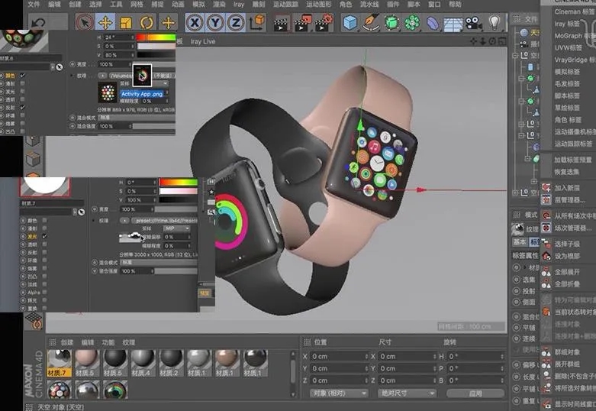Image resolution: width=596 pixels, height=411 pixels.
Task: Click the 创建 menu in the material manager
Action: (x=67, y=342)
